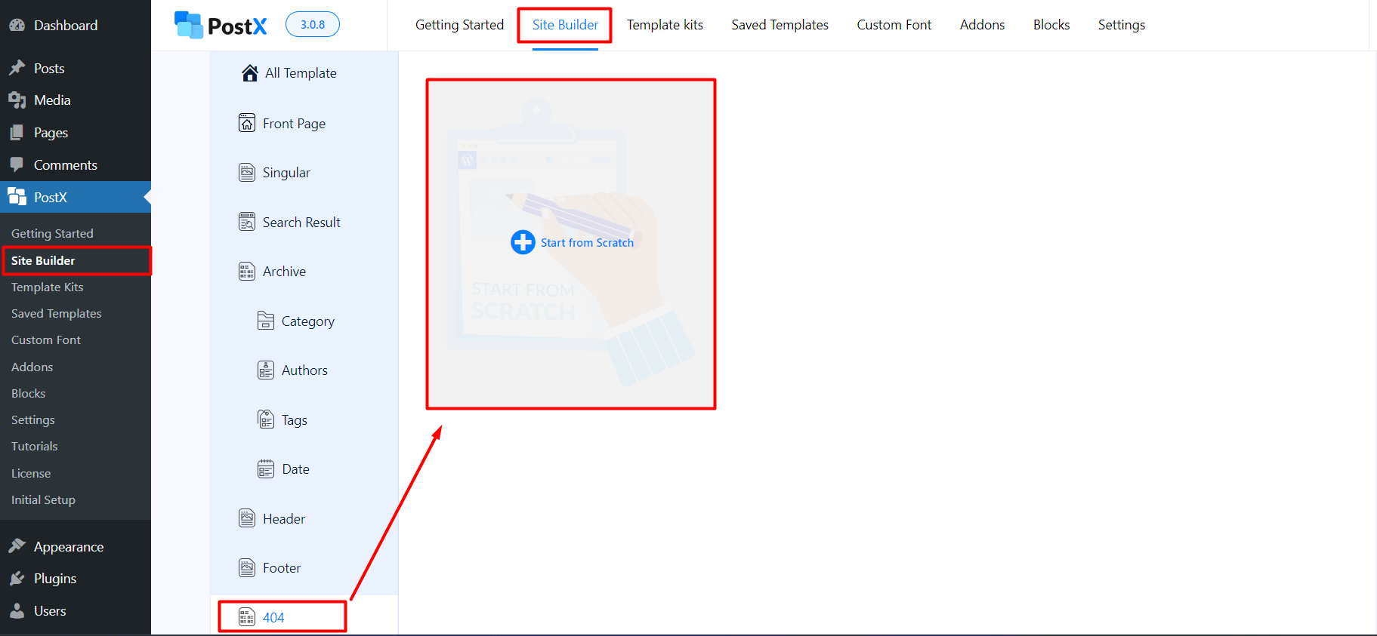Click the PostX logo

click(221, 26)
